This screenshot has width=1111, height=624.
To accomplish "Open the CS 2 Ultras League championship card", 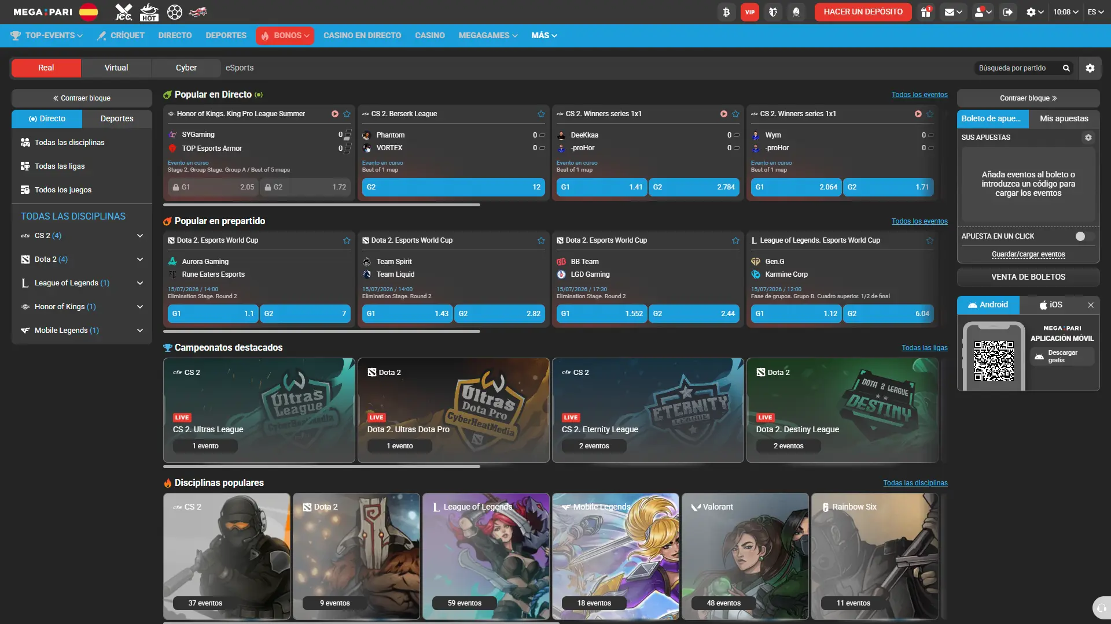I will 259,410.
